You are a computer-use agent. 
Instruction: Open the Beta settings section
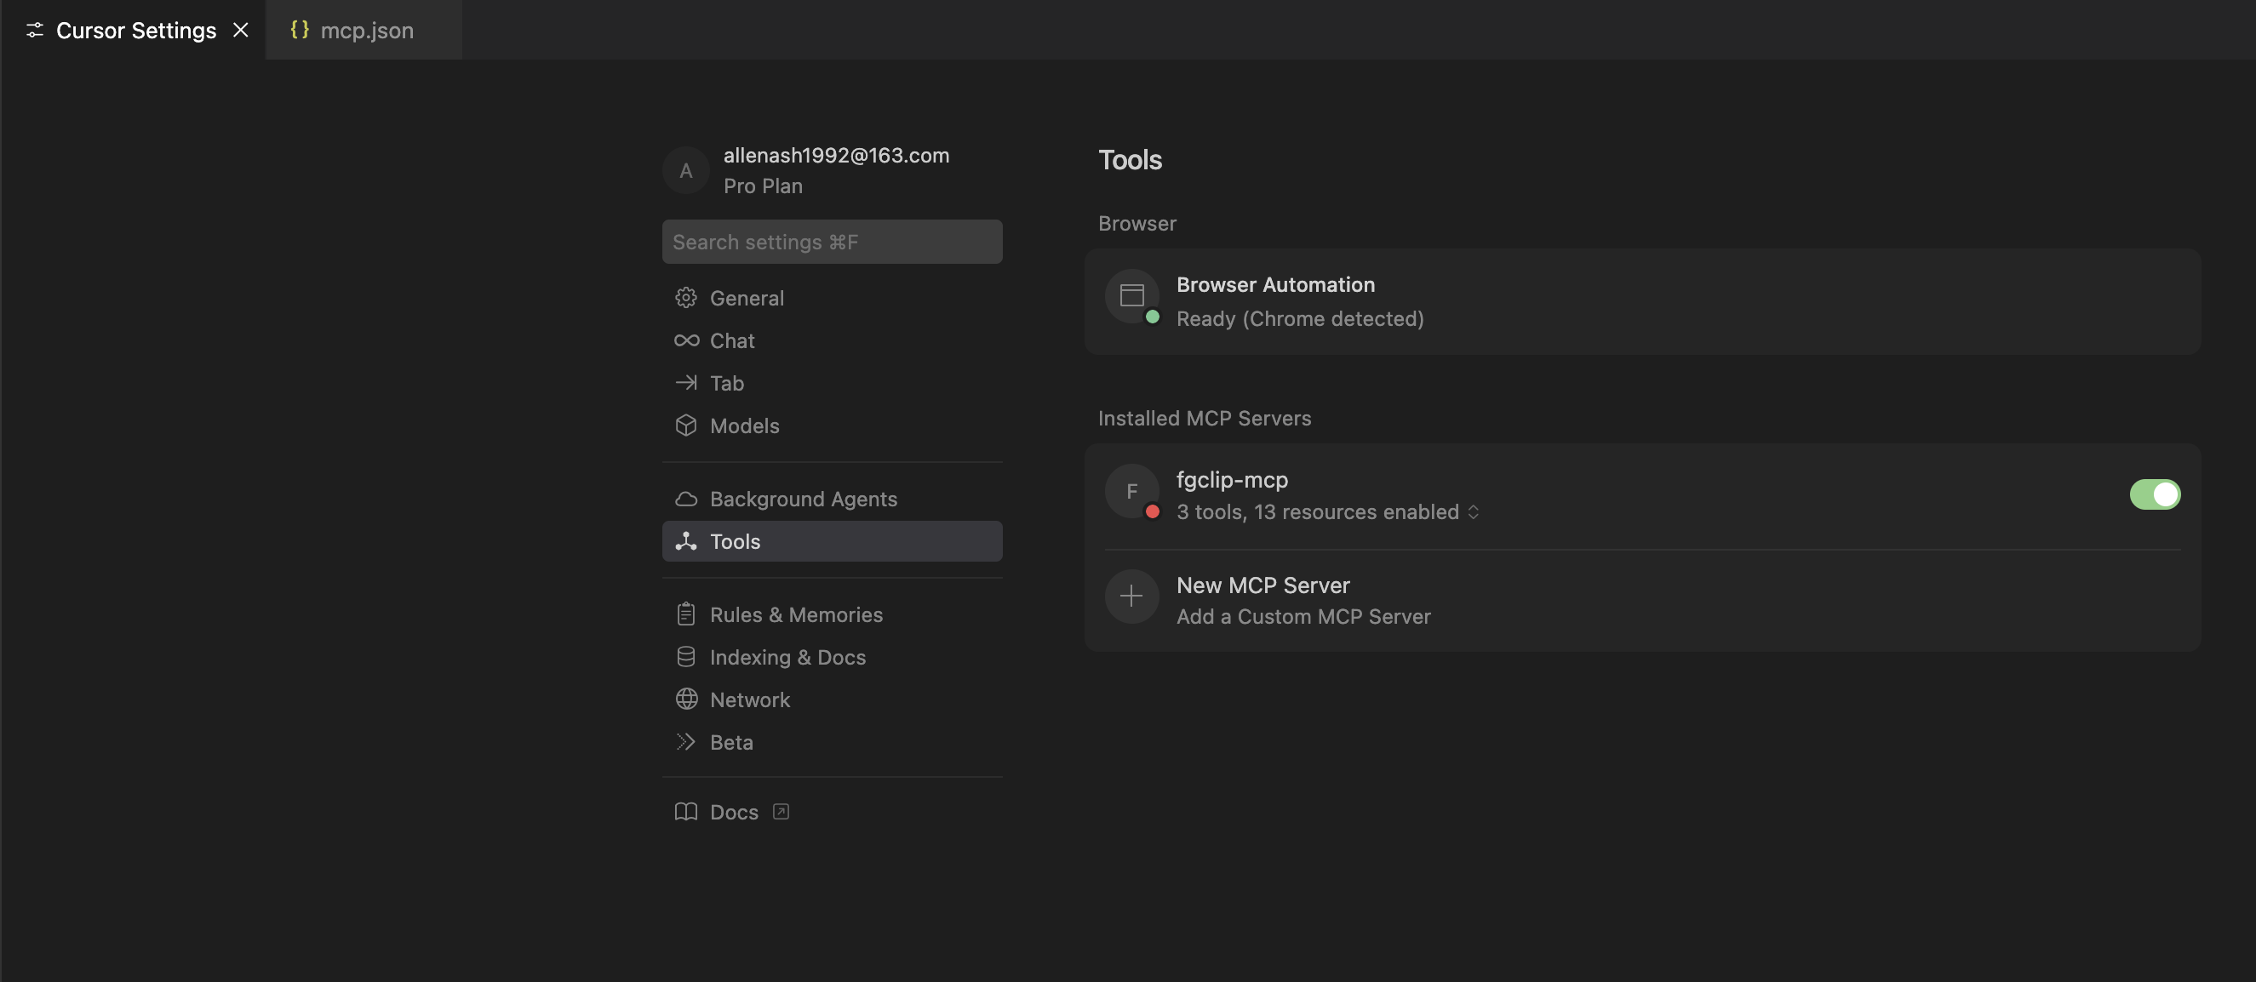[x=832, y=742]
